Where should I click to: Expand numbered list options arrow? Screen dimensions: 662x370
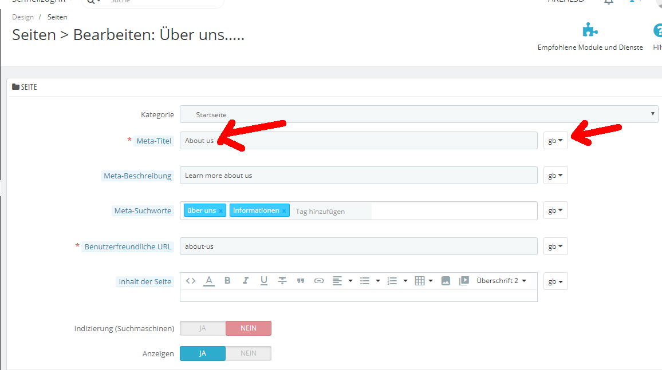click(x=405, y=281)
